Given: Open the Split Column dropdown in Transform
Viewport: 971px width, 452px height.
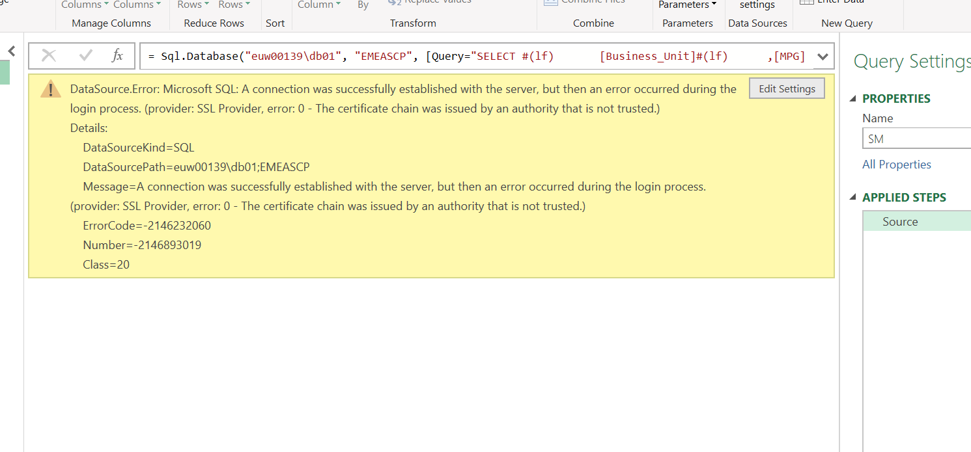Looking at the screenshot, I should [319, 5].
